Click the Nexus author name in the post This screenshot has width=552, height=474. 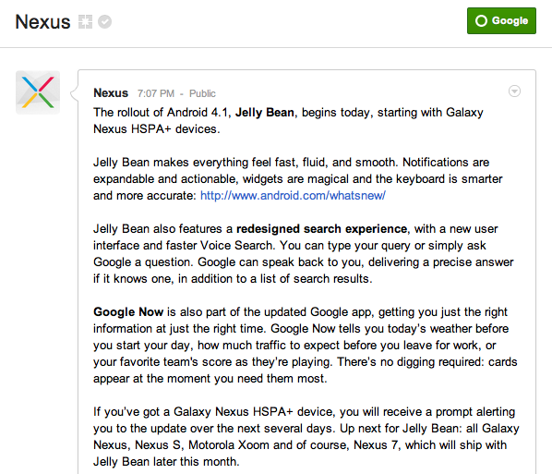[x=111, y=93]
